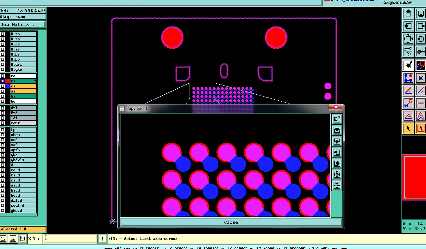The width and height of the screenshot is (426, 249).
Task: Tick the checkbox for layer 0.to
Action: point(3,34)
